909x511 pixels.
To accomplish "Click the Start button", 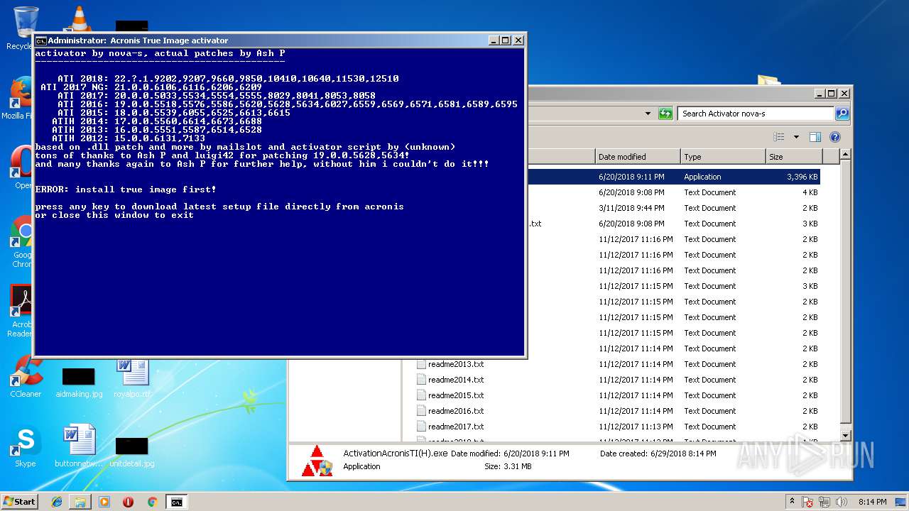I will (x=19, y=502).
